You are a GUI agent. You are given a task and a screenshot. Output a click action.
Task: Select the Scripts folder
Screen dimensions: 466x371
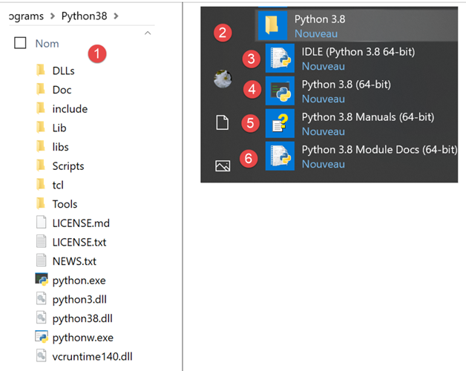68,166
